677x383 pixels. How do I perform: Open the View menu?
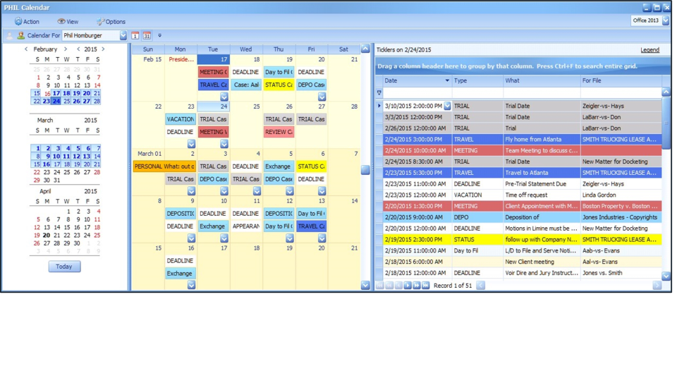click(68, 21)
